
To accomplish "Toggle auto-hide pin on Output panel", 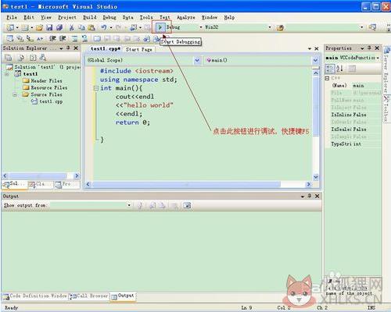I will (x=310, y=196).
